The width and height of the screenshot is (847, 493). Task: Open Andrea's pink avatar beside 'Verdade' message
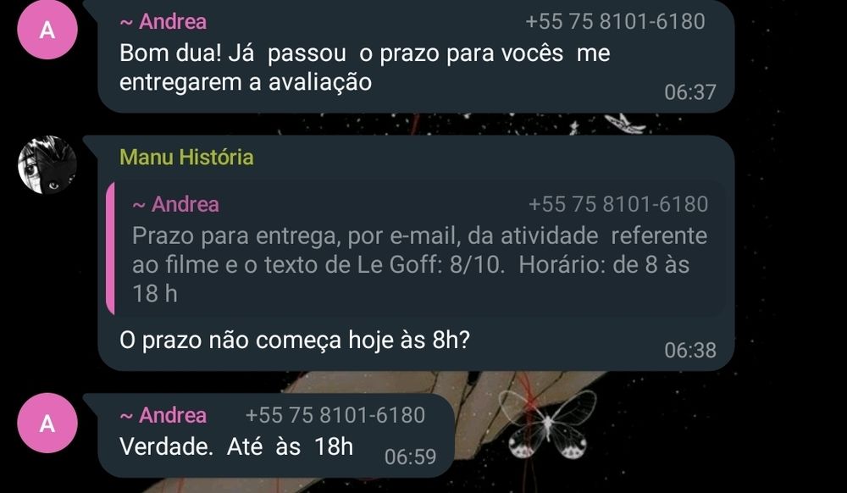coord(47,423)
